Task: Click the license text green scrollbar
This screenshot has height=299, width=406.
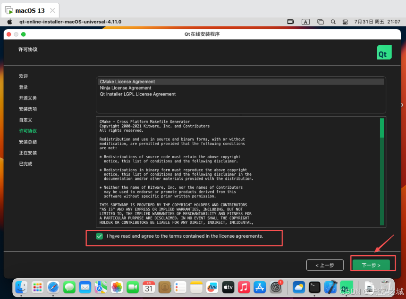Action: click(x=382, y=128)
